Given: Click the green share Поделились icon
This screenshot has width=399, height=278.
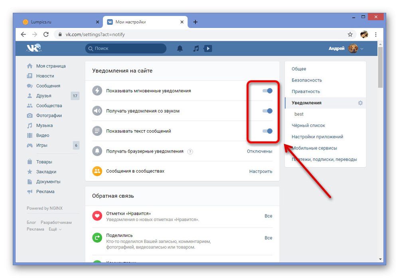Looking at the screenshot, I should pyautogui.click(x=97, y=238).
